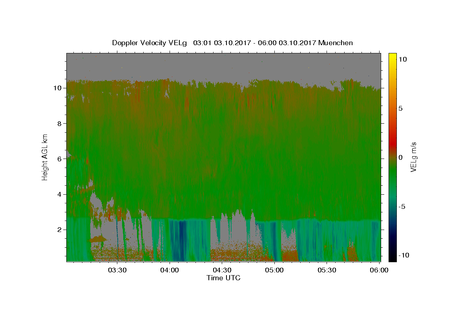Click the VELg m/s colorbar title
The image size is (471, 314).
coord(414,157)
